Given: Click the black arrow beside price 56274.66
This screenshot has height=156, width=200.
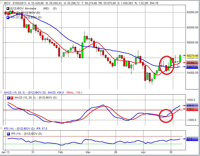Looking at the screenshot, I should pyautogui.click(x=184, y=56).
